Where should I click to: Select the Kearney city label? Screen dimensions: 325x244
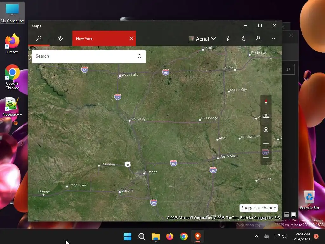(43, 191)
